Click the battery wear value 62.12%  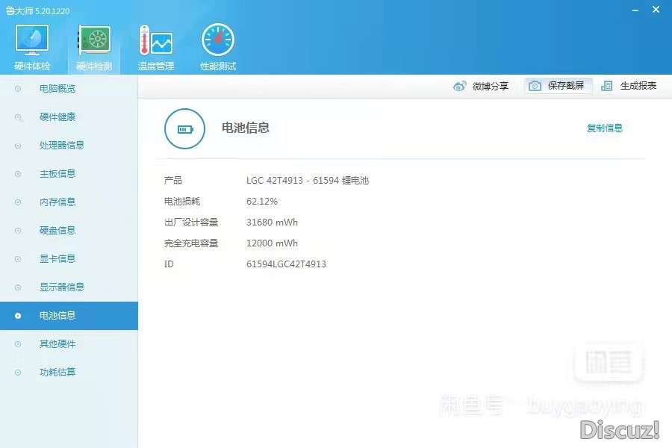(262, 202)
